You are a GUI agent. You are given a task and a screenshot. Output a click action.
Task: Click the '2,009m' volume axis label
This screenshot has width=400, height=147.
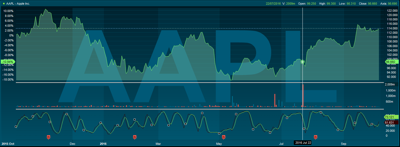tap(390, 84)
